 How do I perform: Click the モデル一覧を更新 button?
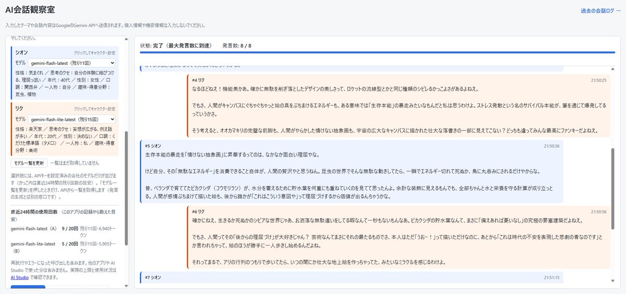click(29, 163)
